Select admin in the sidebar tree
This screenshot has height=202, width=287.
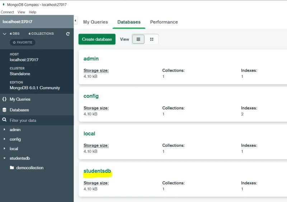click(15, 130)
